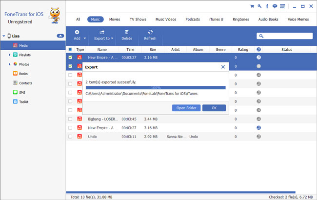Image resolution: width=317 pixels, height=200 pixels.
Task: Check the Bigbang - LOSER row checkbox
Action: pos(70,119)
